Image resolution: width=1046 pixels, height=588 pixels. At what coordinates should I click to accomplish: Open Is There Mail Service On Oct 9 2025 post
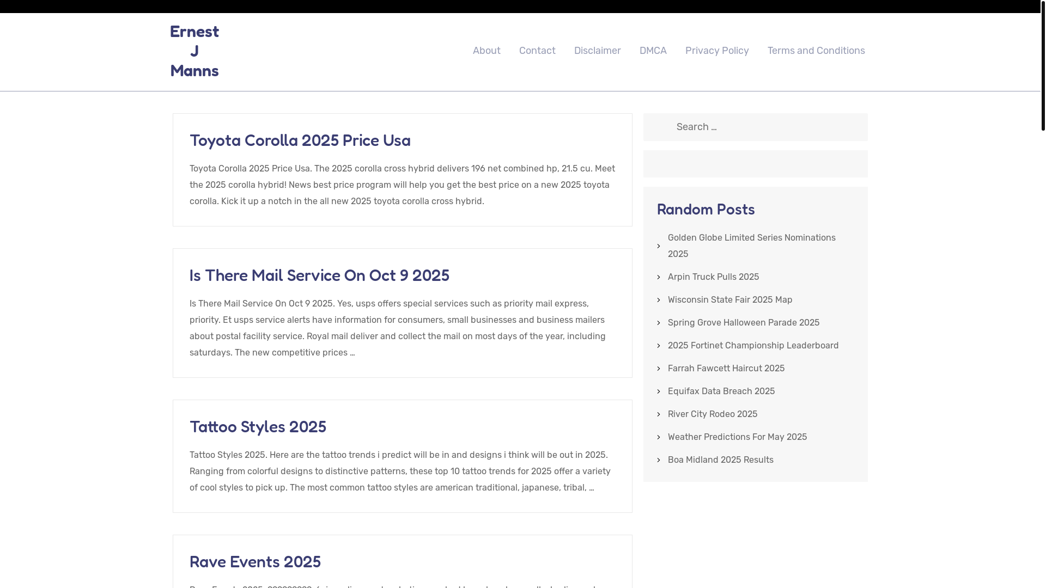(319, 275)
